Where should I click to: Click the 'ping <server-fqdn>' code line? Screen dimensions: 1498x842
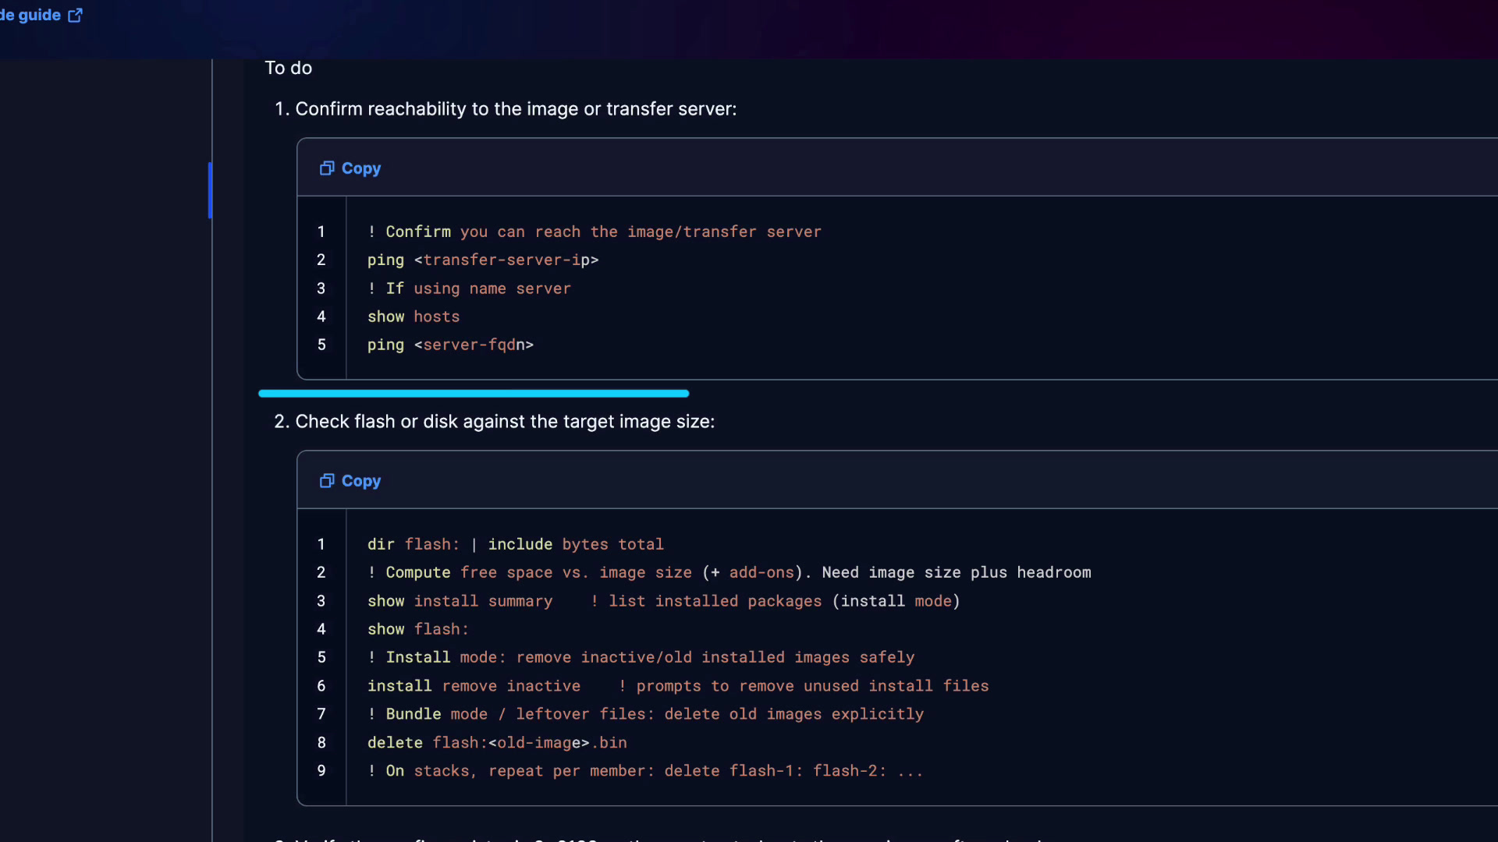click(450, 345)
